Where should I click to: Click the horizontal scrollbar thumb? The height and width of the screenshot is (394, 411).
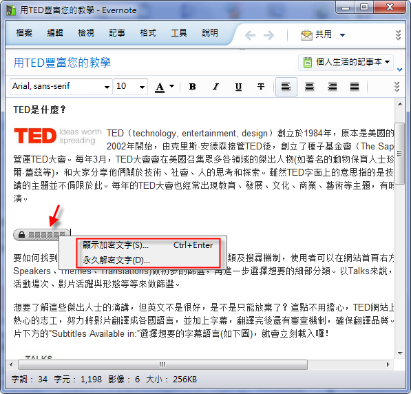pos(162,364)
